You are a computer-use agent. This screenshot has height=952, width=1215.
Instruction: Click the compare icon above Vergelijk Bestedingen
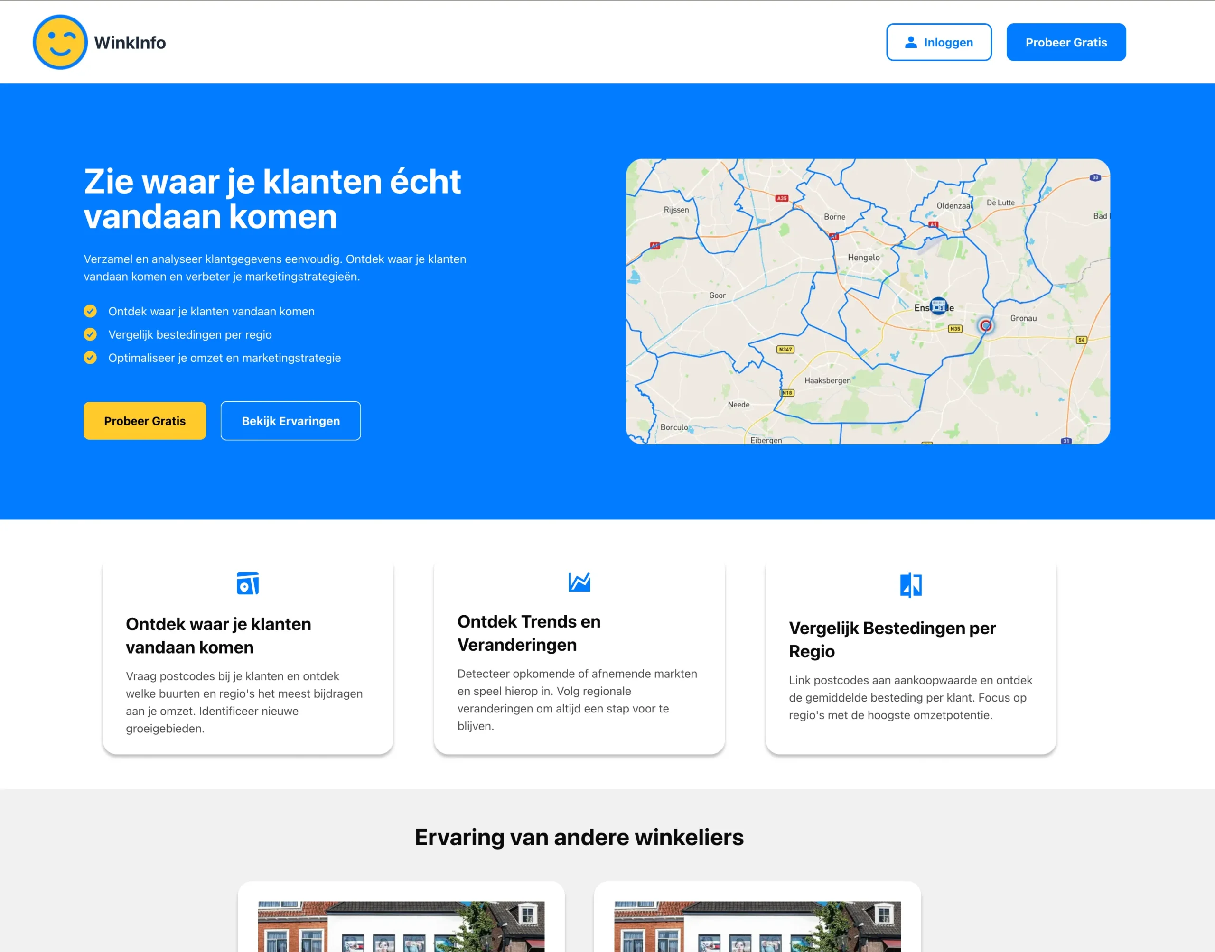point(911,585)
